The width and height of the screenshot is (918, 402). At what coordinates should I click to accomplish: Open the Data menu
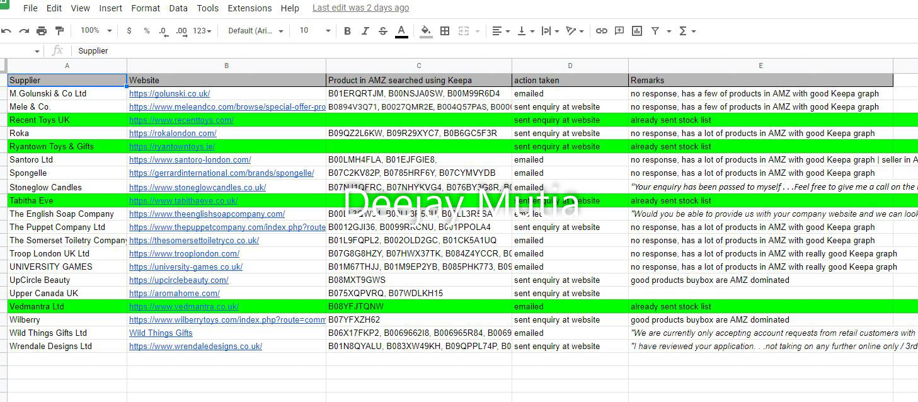(x=178, y=8)
